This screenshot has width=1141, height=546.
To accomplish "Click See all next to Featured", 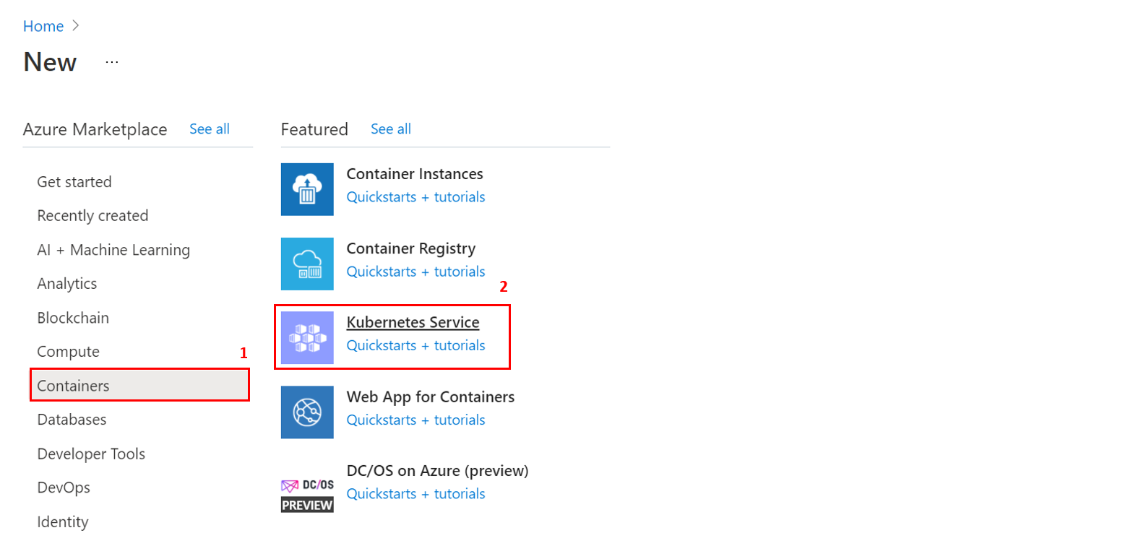I will pyautogui.click(x=390, y=129).
